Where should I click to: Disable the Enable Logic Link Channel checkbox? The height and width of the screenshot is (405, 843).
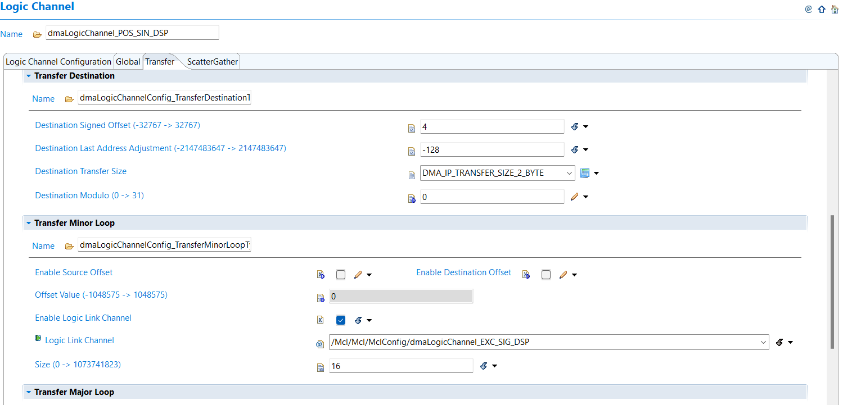340,320
